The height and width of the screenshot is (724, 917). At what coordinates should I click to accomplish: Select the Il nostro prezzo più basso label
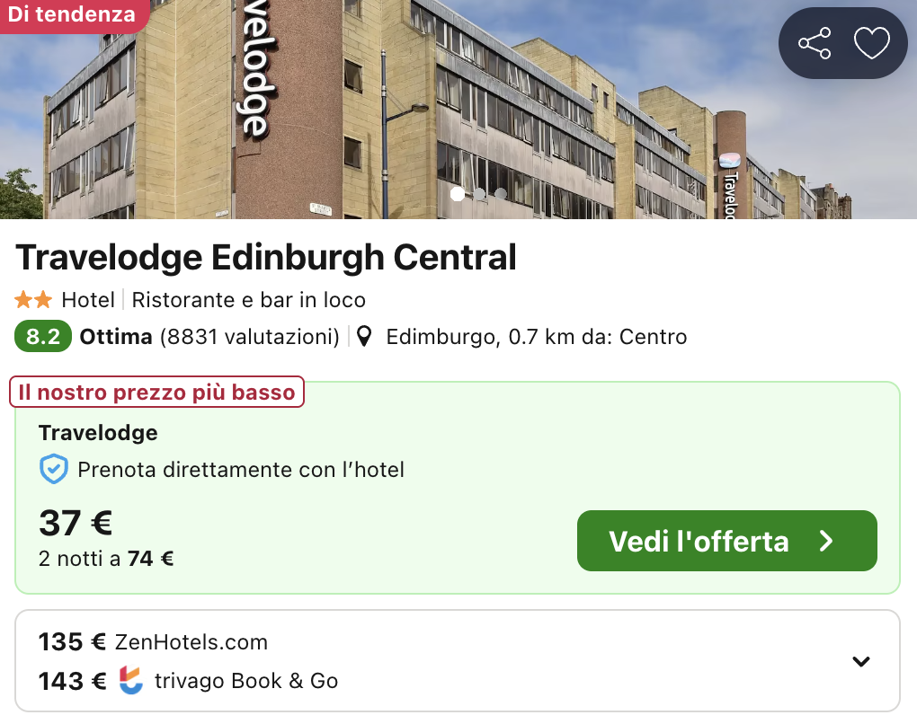pyautogui.click(x=156, y=392)
